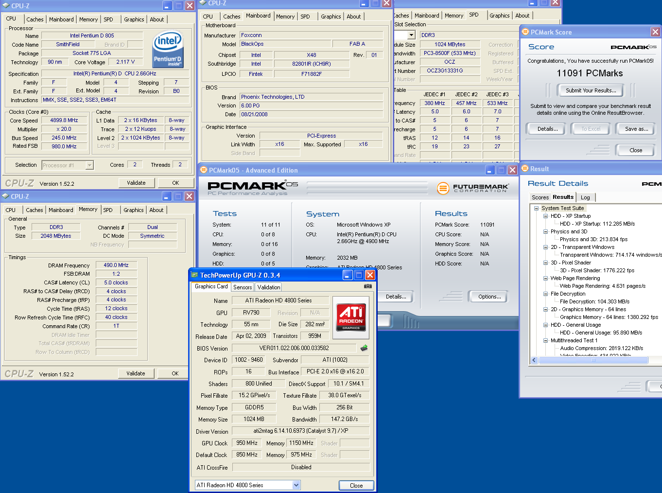
Task: Open the Processor #1 selection dropdown
Action: pyautogui.click(x=89, y=165)
